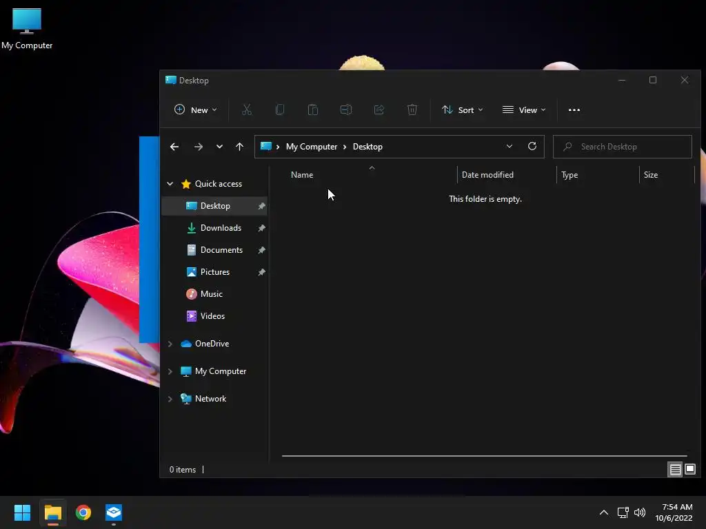
Task: Show hidden system tray icons
Action: [604, 512]
